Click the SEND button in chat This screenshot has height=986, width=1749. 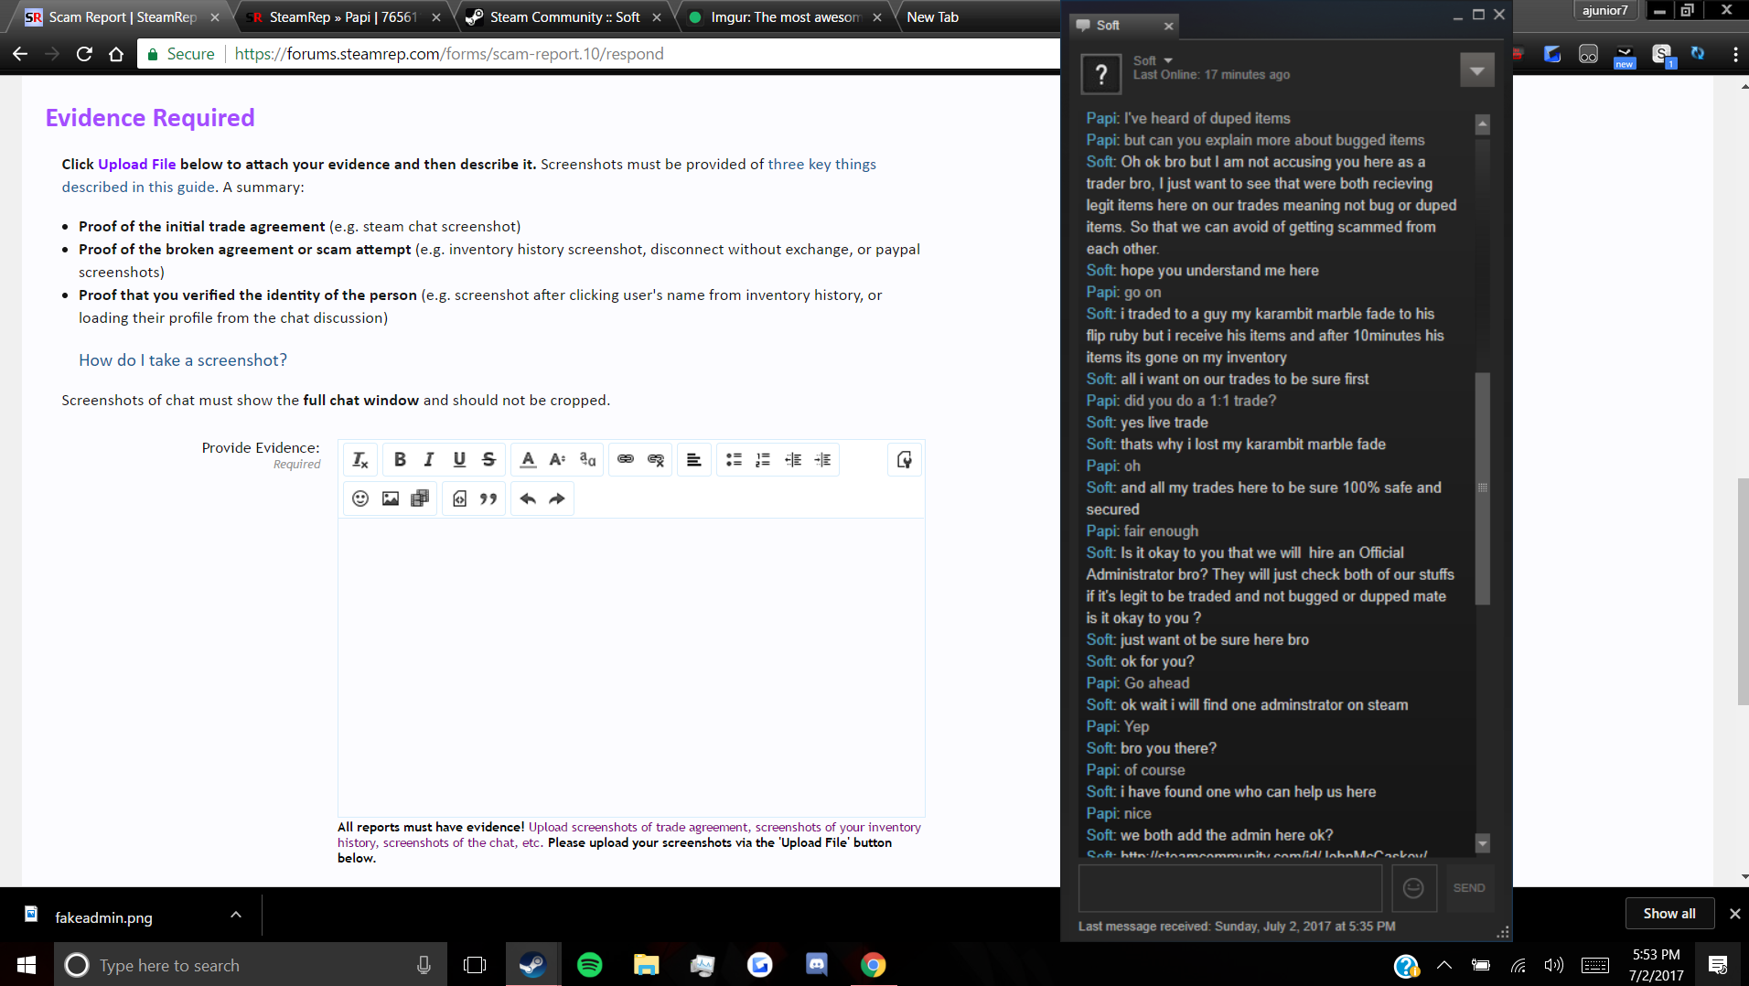point(1469,887)
